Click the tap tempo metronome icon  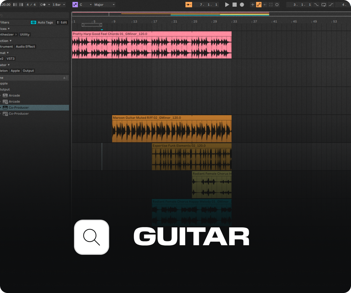tap(15, 4)
